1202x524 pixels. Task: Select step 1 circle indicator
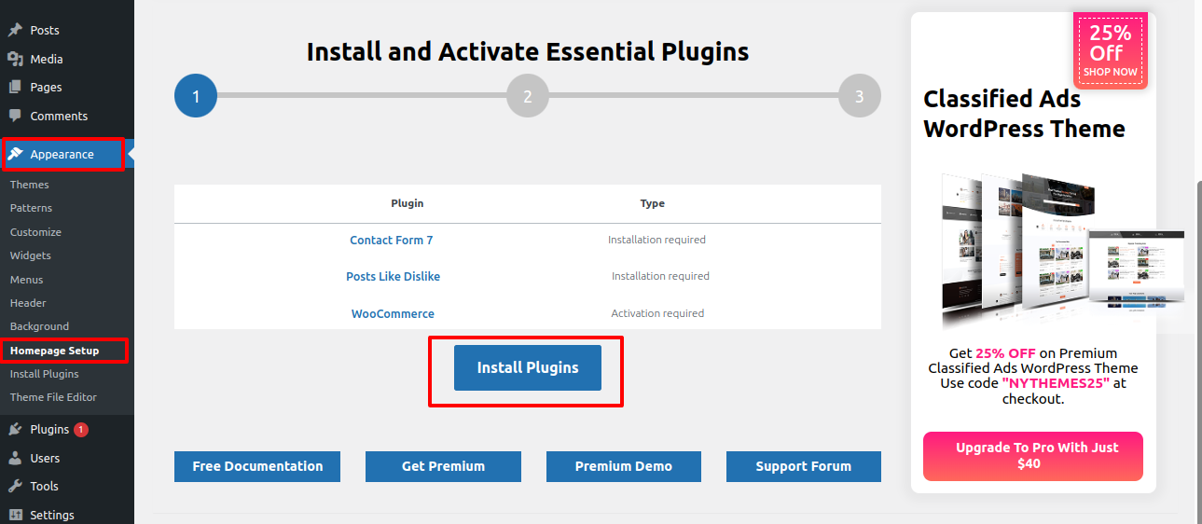click(196, 96)
